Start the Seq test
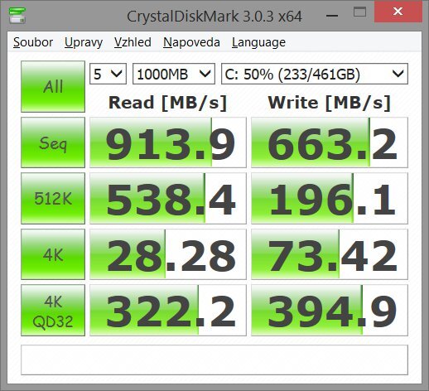The height and width of the screenshot is (391, 429). point(53,142)
